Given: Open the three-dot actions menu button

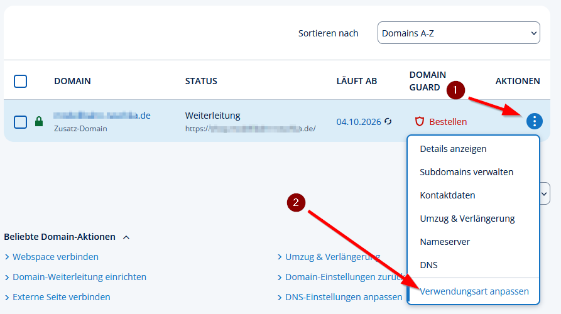Looking at the screenshot, I should 534,121.
